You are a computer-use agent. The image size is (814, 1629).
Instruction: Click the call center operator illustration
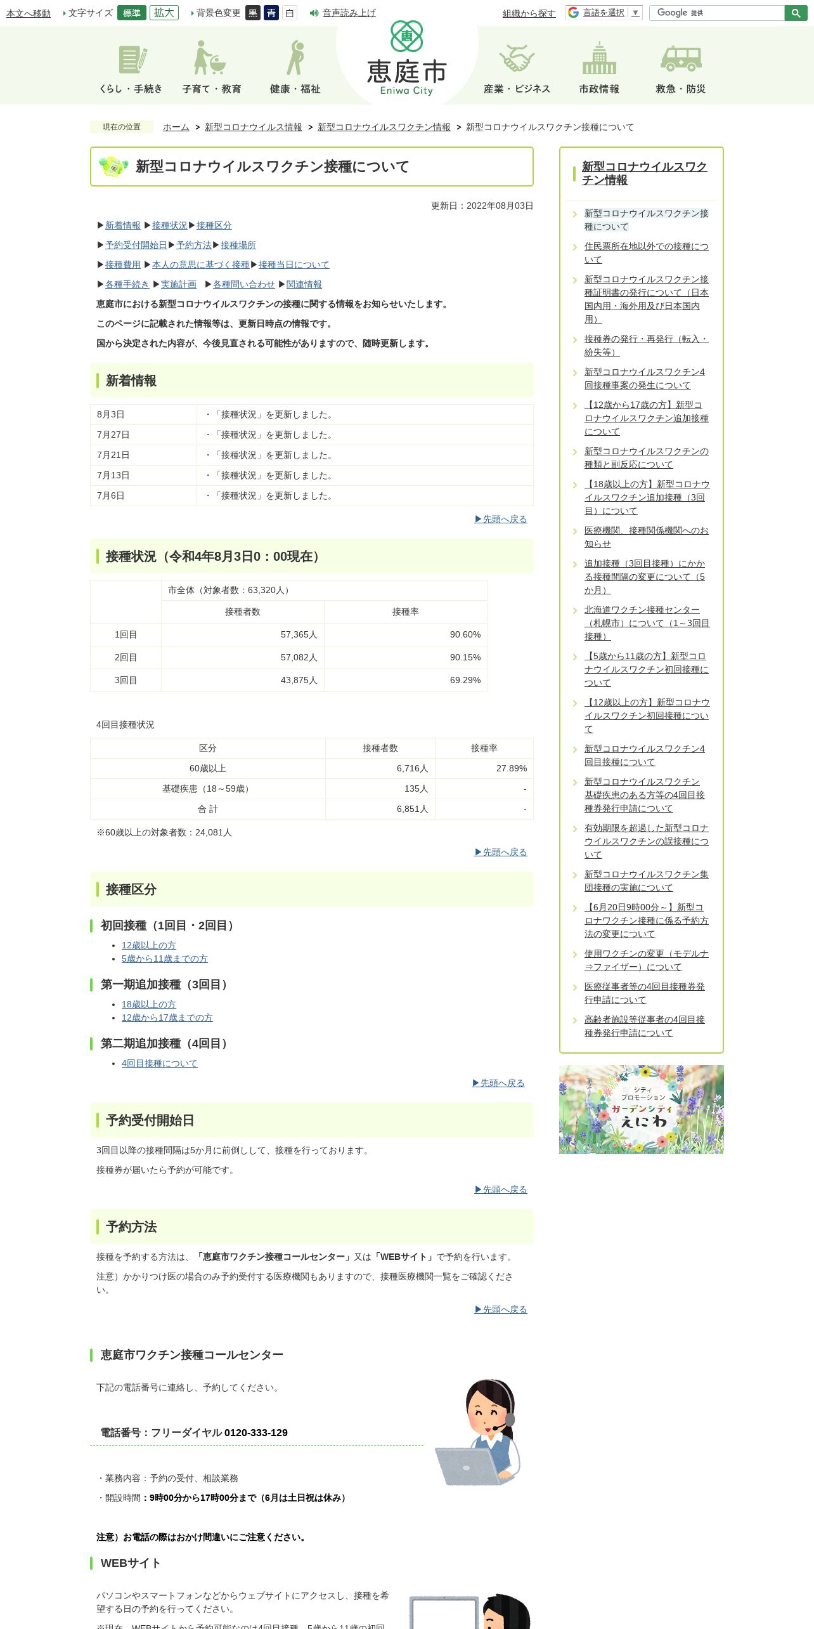click(x=479, y=1432)
